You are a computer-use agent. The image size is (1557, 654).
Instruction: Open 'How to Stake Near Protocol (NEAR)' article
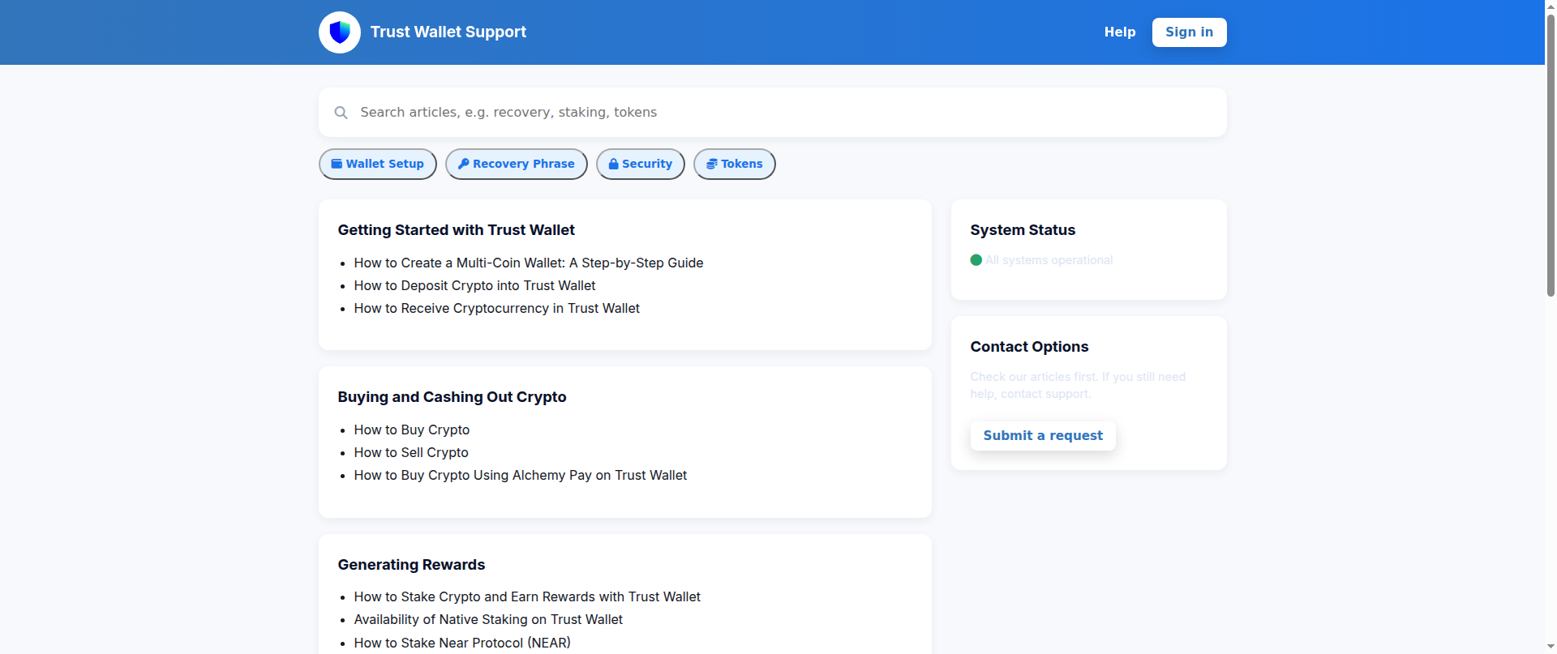coord(462,643)
